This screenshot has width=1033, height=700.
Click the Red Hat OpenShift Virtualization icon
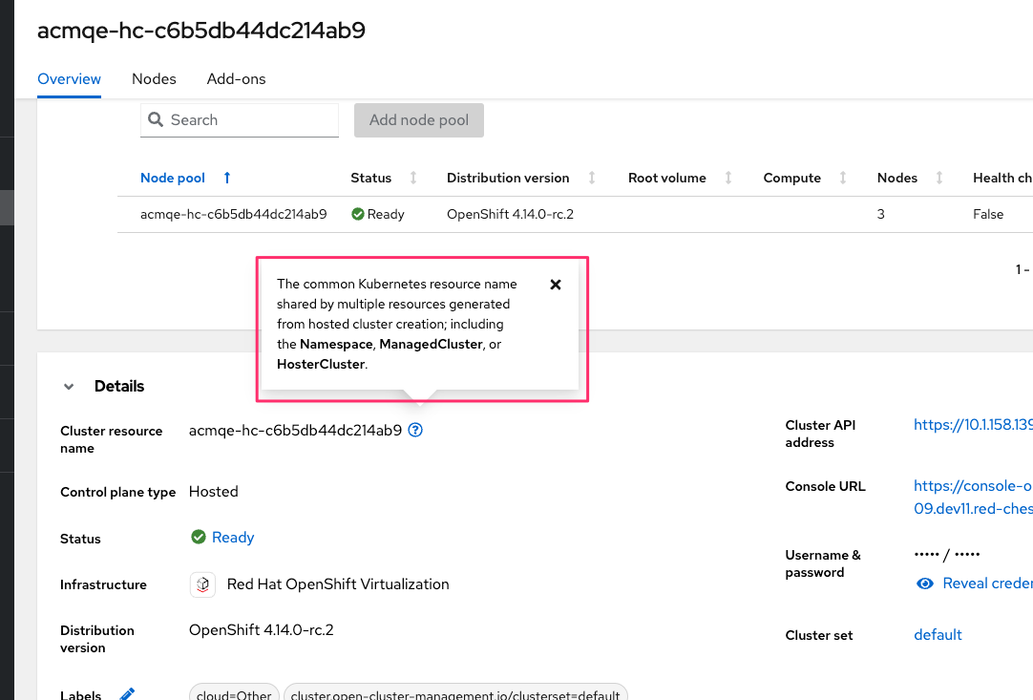tap(202, 584)
